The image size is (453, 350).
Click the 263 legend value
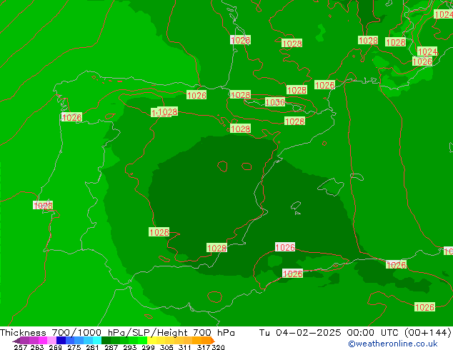(x=37, y=347)
